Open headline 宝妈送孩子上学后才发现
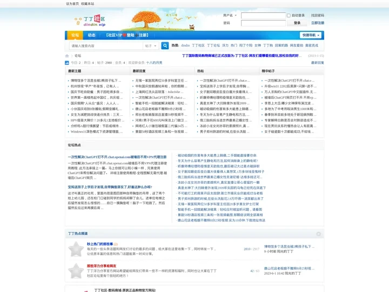Screen dimensions: 389x292 [110, 187]
